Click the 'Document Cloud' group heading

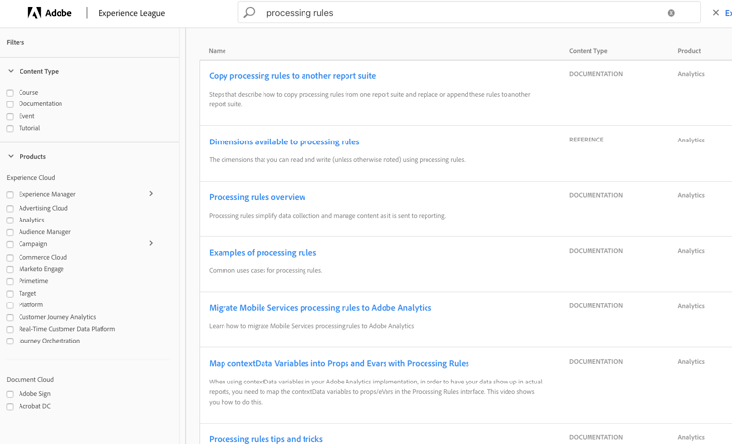coord(30,379)
